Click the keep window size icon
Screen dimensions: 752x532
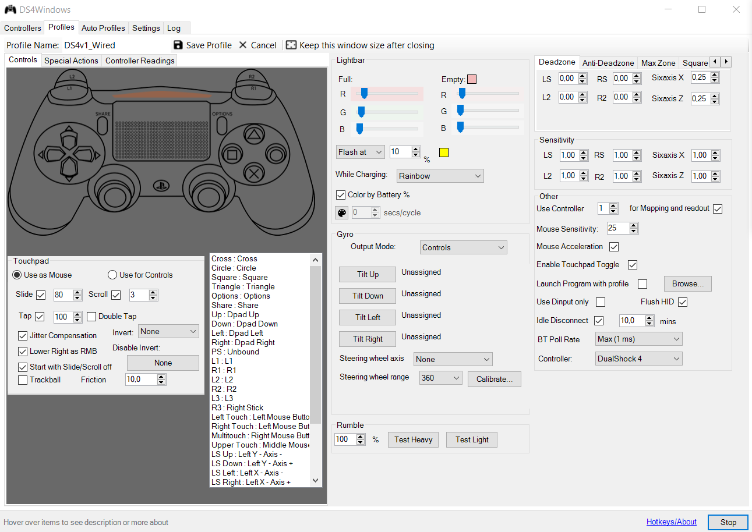click(291, 45)
